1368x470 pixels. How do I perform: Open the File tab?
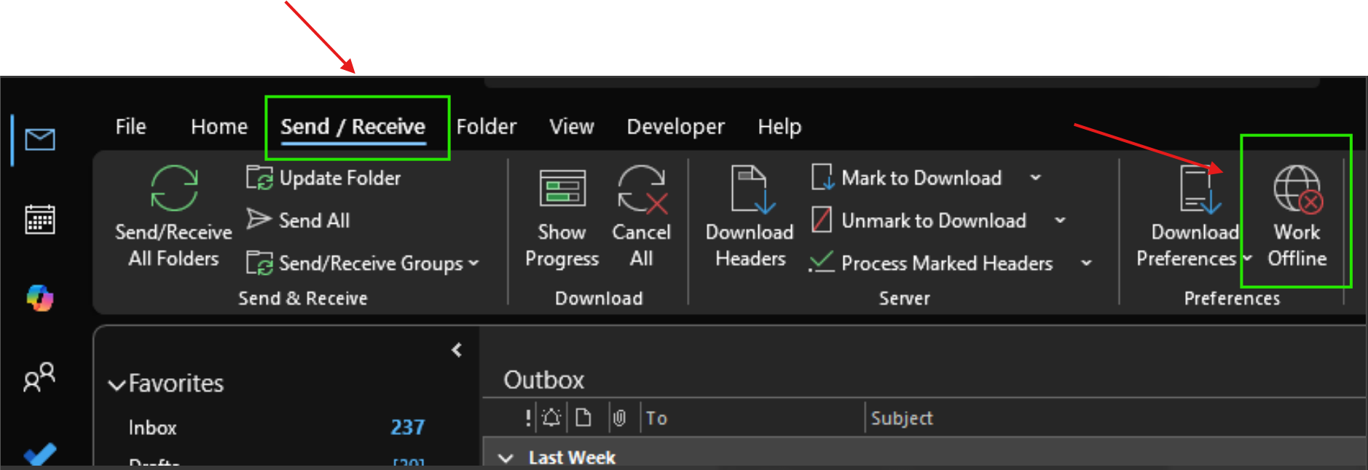(130, 127)
